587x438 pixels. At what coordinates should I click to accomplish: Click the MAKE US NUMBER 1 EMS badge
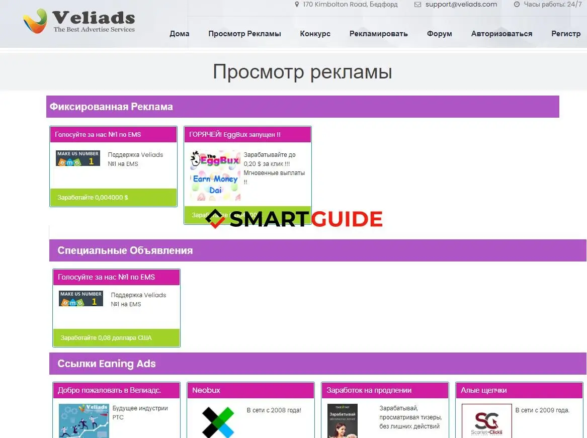click(x=77, y=157)
